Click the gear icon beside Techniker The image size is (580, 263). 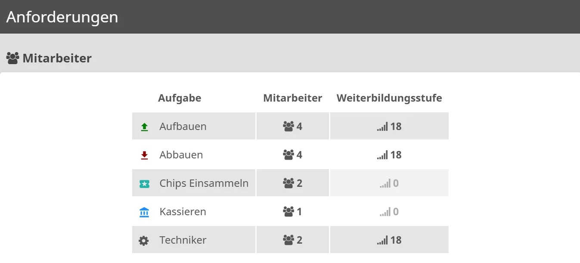tap(144, 241)
